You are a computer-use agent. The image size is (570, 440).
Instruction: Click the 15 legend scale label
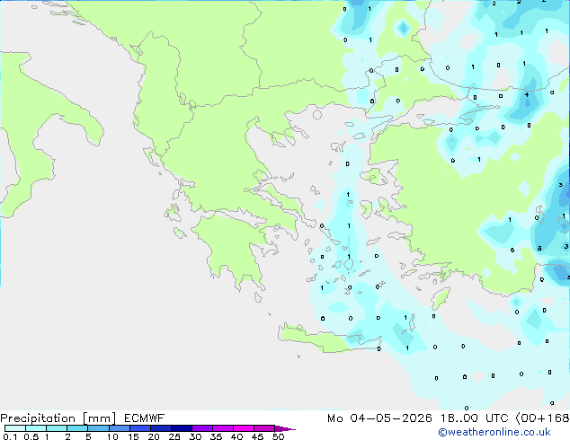coord(133,436)
